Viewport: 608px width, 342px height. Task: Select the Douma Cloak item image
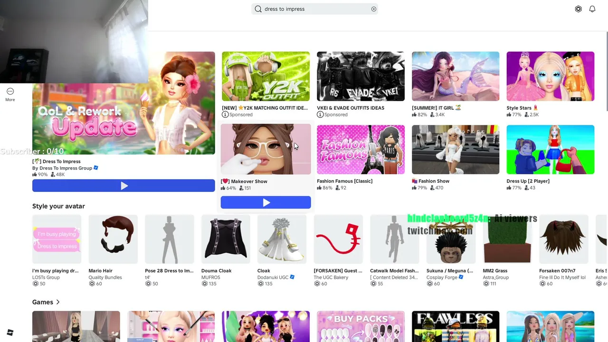(x=226, y=239)
